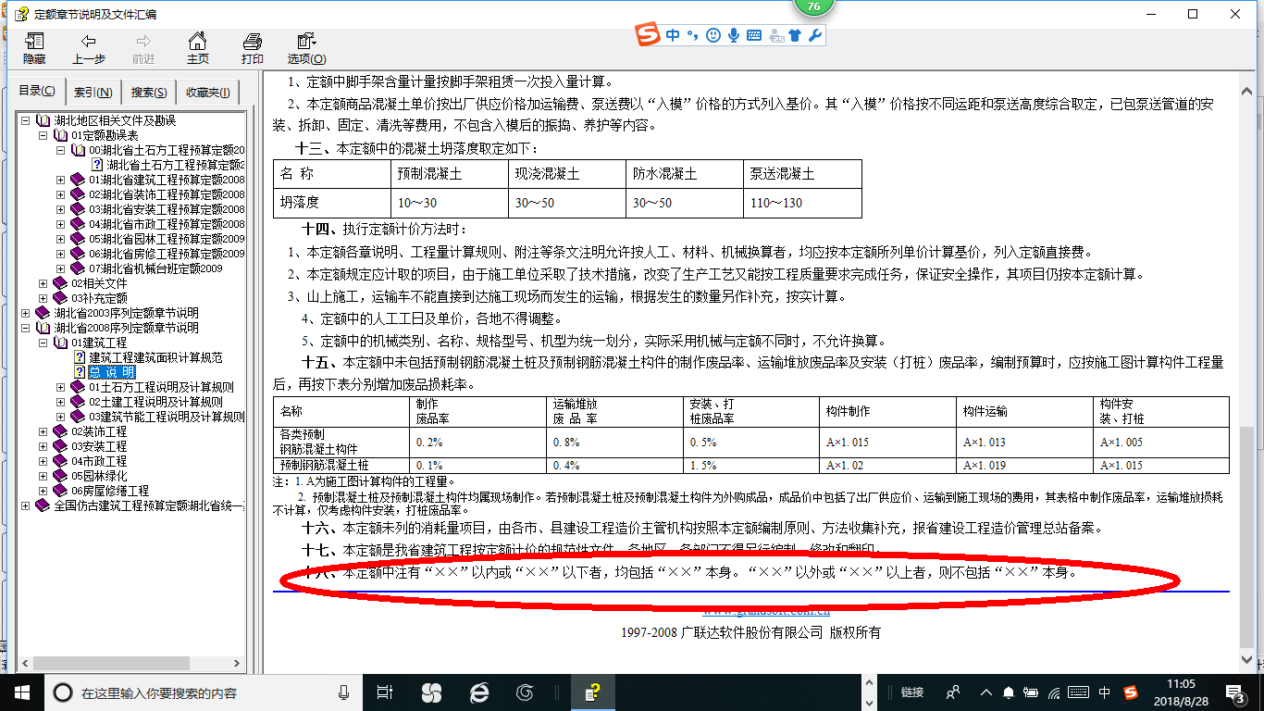Viewport: 1264px width, 711px height.
Task: Click the wrench settings icon on Sogou toolbar
Action: pos(815,34)
